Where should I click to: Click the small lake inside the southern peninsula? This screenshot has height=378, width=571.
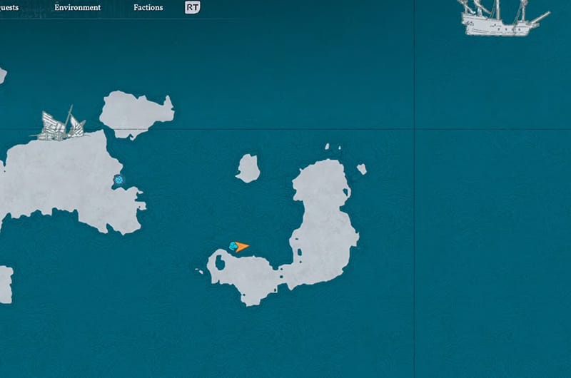(x=220, y=263)
